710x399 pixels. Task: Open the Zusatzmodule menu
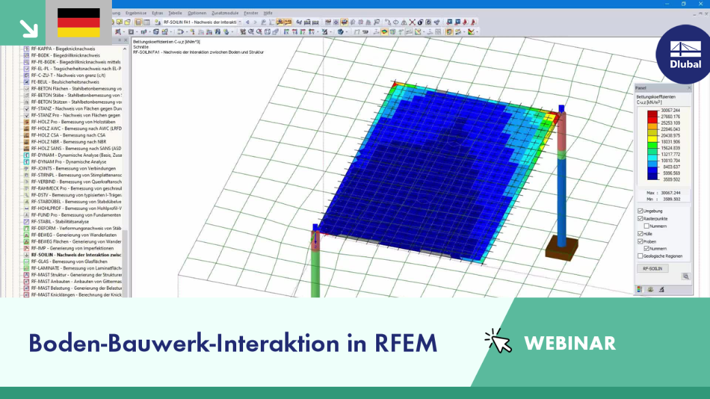pyautogui.click(x=225, y=13)
